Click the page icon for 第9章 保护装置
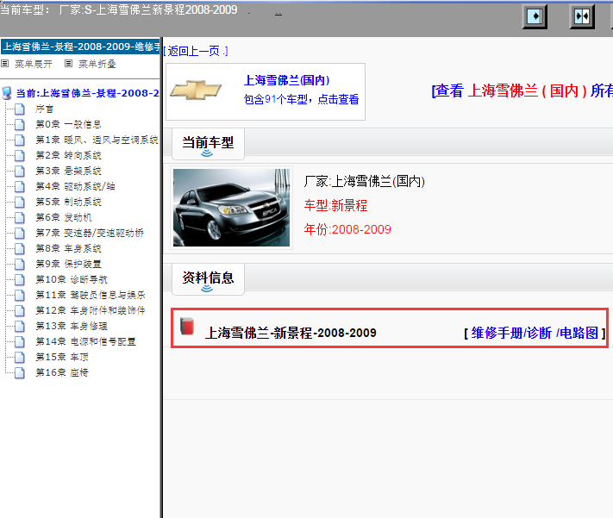Screen dimensions: 613x518 pyautogui.click(x=20, y=265)
